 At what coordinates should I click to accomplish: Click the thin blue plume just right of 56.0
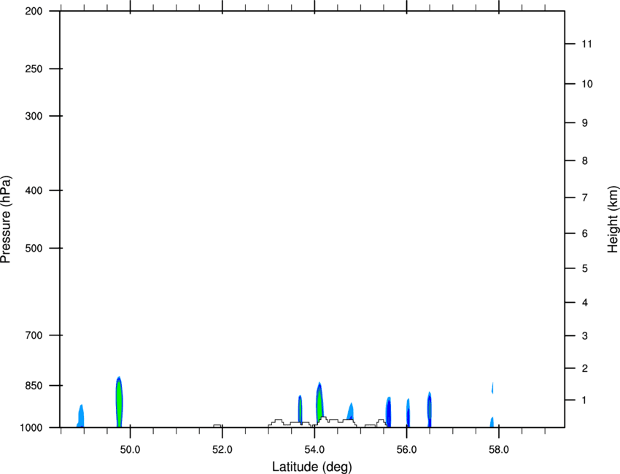pos(408,413)
